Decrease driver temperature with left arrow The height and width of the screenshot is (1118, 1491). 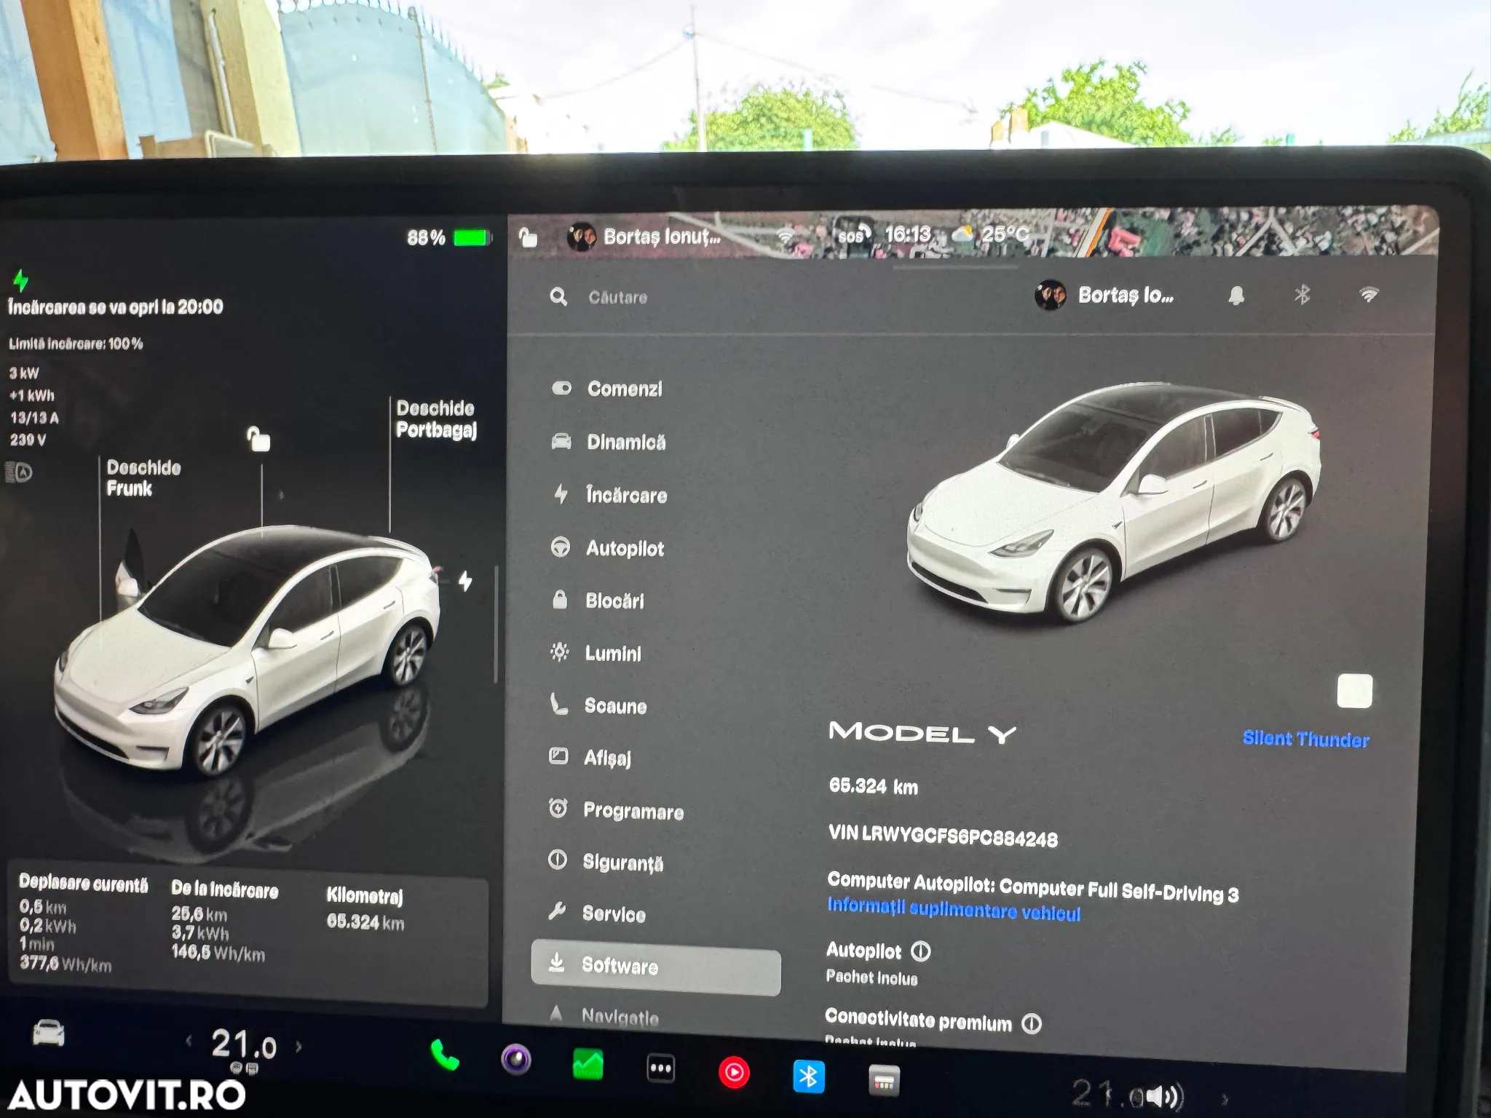click(x=189, y=1042)
